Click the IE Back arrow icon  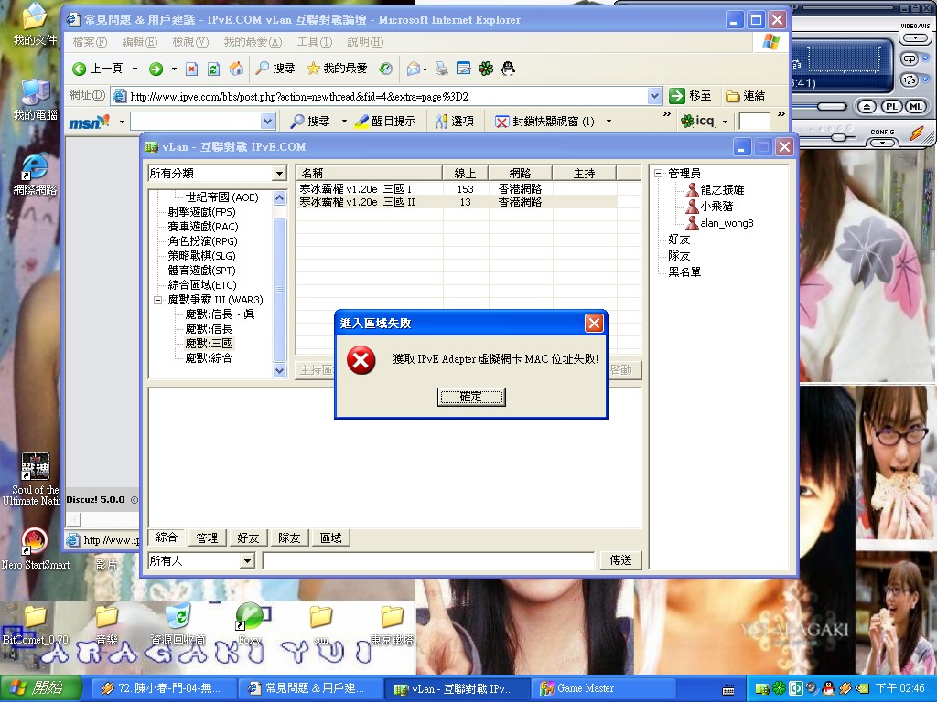[79, 69]
